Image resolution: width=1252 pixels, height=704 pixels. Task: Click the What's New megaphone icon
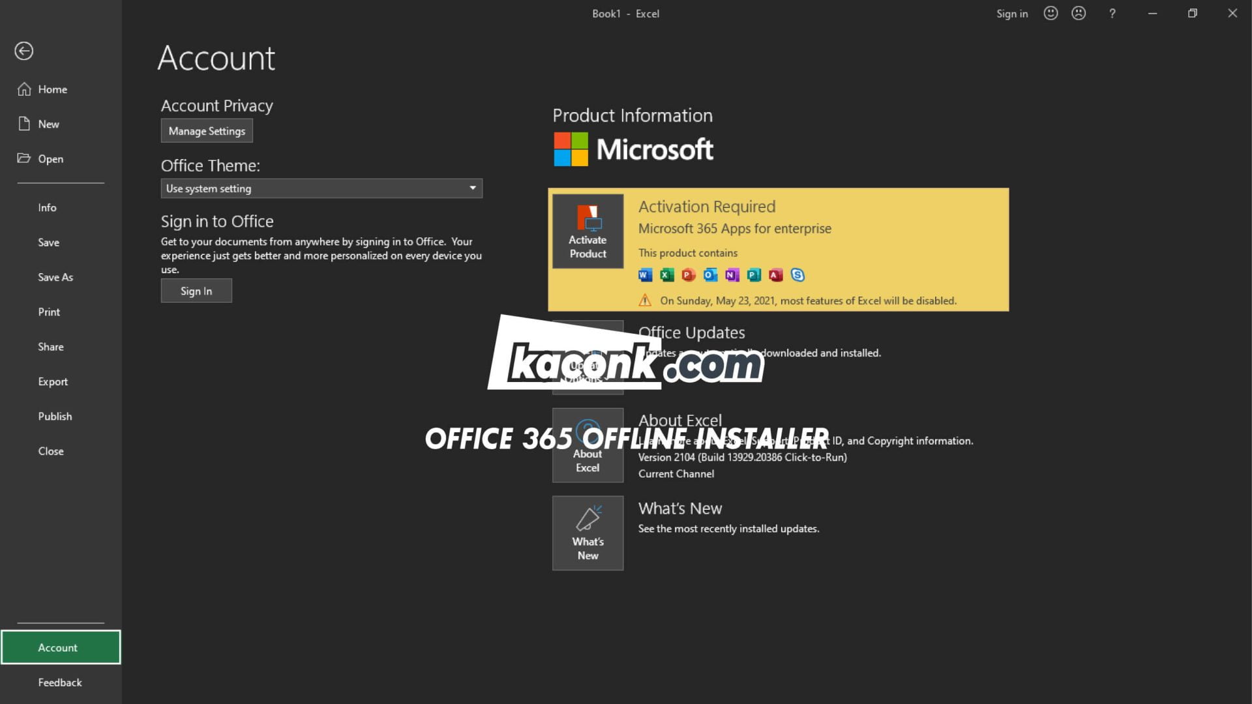(587, 532)
